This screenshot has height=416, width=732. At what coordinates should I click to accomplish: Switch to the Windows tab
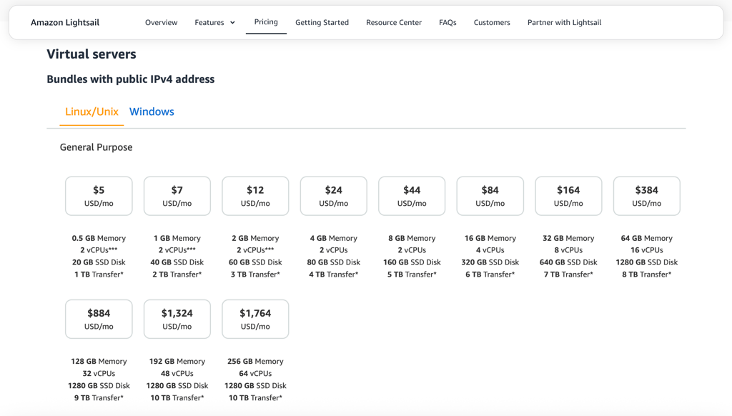pos(152,112)
